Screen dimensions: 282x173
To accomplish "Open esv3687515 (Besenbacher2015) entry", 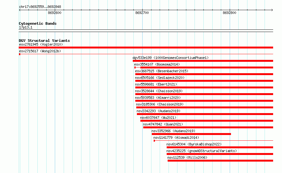I will tap(162, 71).
